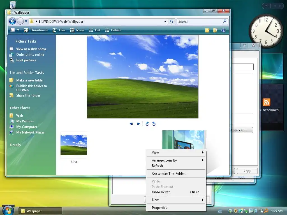This screenshot has width=287, height=215.
Task: Click the text field in background dialog
Action: click(x=242, y=67)
